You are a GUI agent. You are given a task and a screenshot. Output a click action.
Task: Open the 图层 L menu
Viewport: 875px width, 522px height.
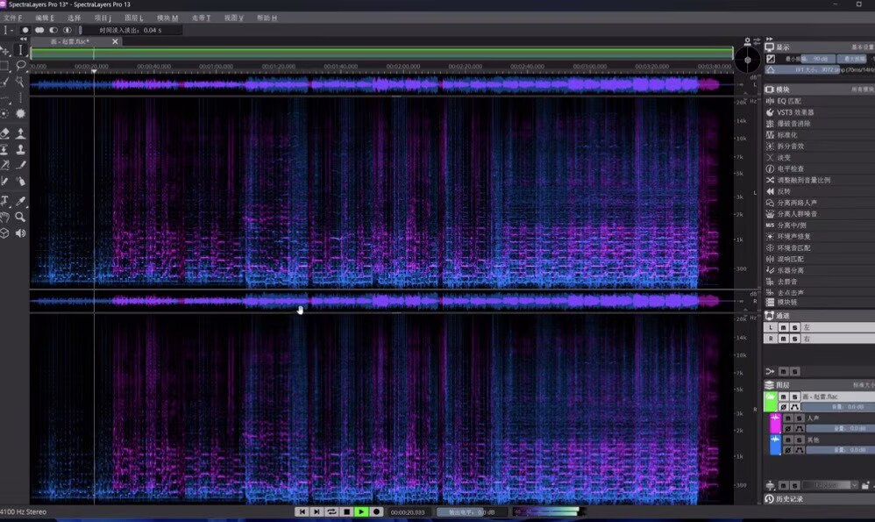coord(134,18)
